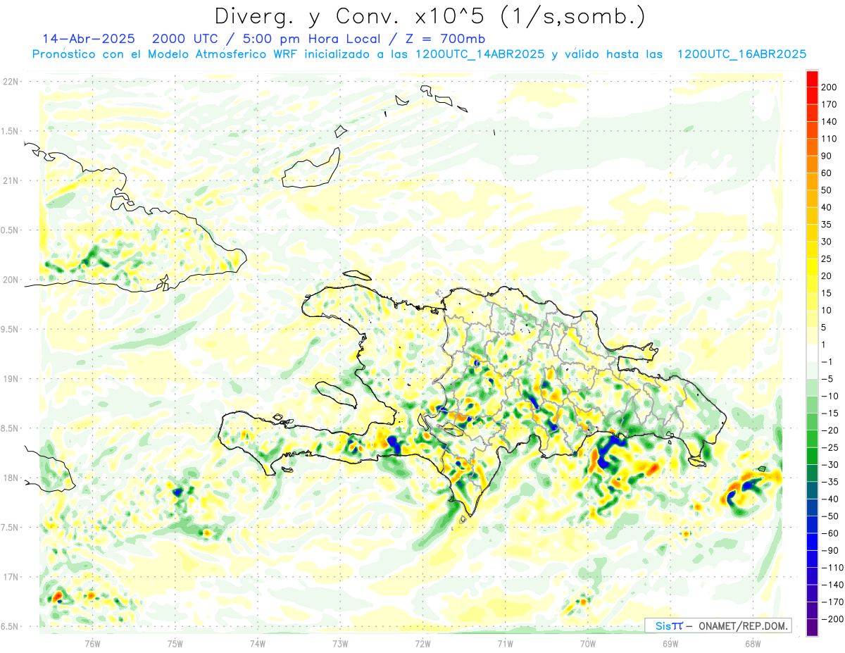Click the "8.5N" latitude label
This screenshot has width=845, height=653.
click(x=10, y=428)
